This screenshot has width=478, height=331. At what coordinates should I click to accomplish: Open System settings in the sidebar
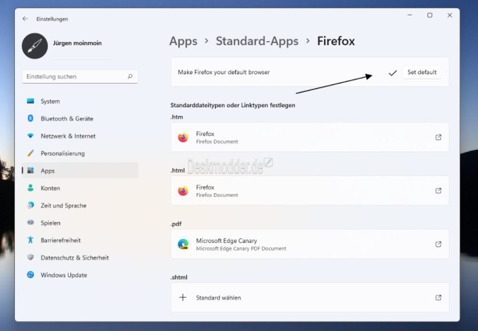(50, 101)
